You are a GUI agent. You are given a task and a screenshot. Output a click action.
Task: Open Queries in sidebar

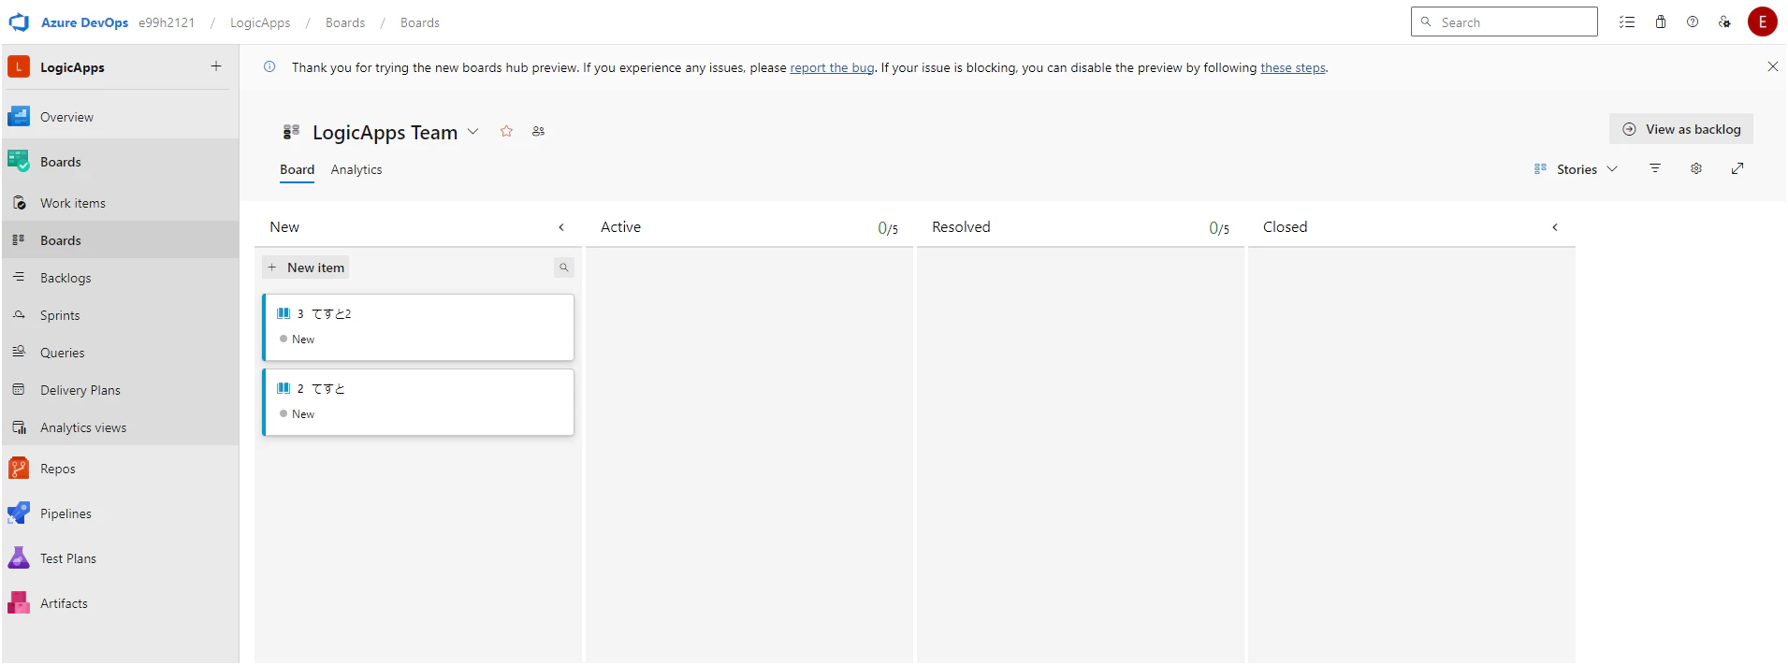coord(120,353)
